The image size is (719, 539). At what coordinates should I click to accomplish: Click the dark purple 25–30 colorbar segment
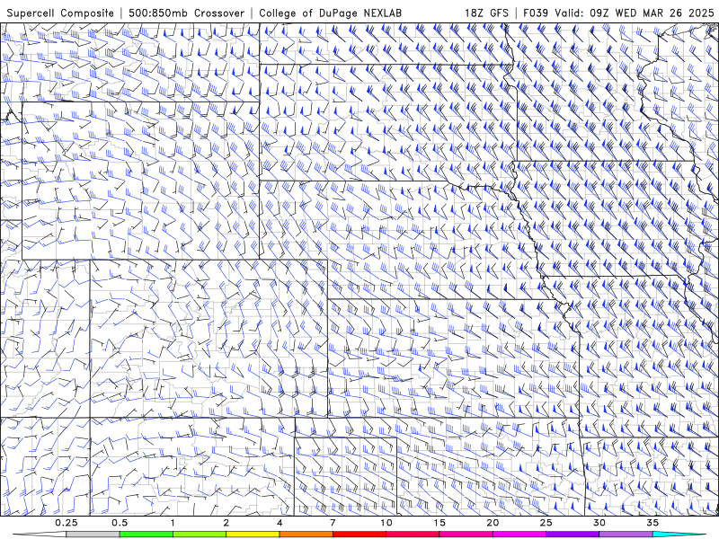(573, 535)
